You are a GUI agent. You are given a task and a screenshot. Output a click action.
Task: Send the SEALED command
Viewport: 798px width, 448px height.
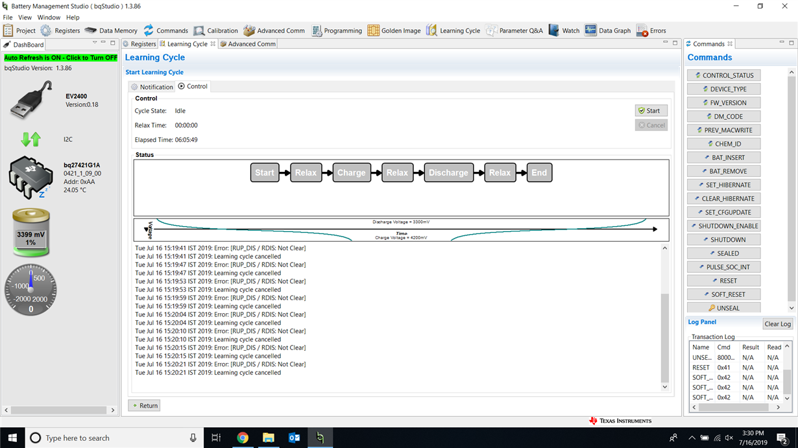(724, 253)
